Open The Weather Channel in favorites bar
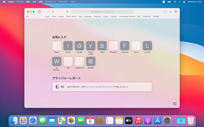The height and width of the screenshot is (127, 204). (x=127, y=17)
